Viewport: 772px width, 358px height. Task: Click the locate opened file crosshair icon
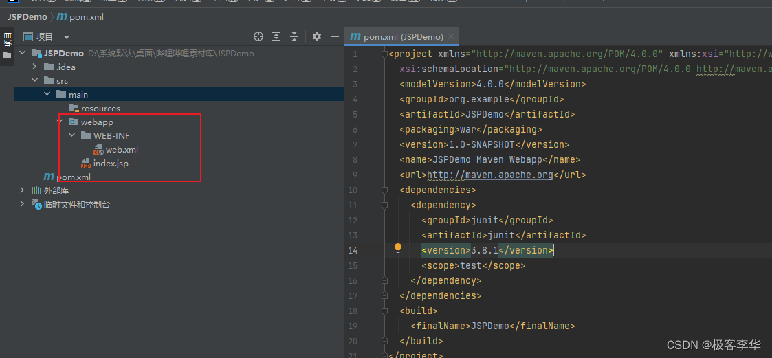(x=258, y=36)
